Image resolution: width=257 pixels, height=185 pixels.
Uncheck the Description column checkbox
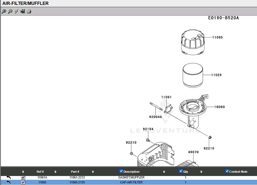[x=121, y=171]
